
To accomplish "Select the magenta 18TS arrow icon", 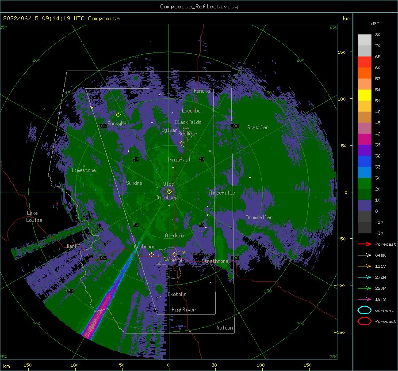I will [x=364, y=299].
